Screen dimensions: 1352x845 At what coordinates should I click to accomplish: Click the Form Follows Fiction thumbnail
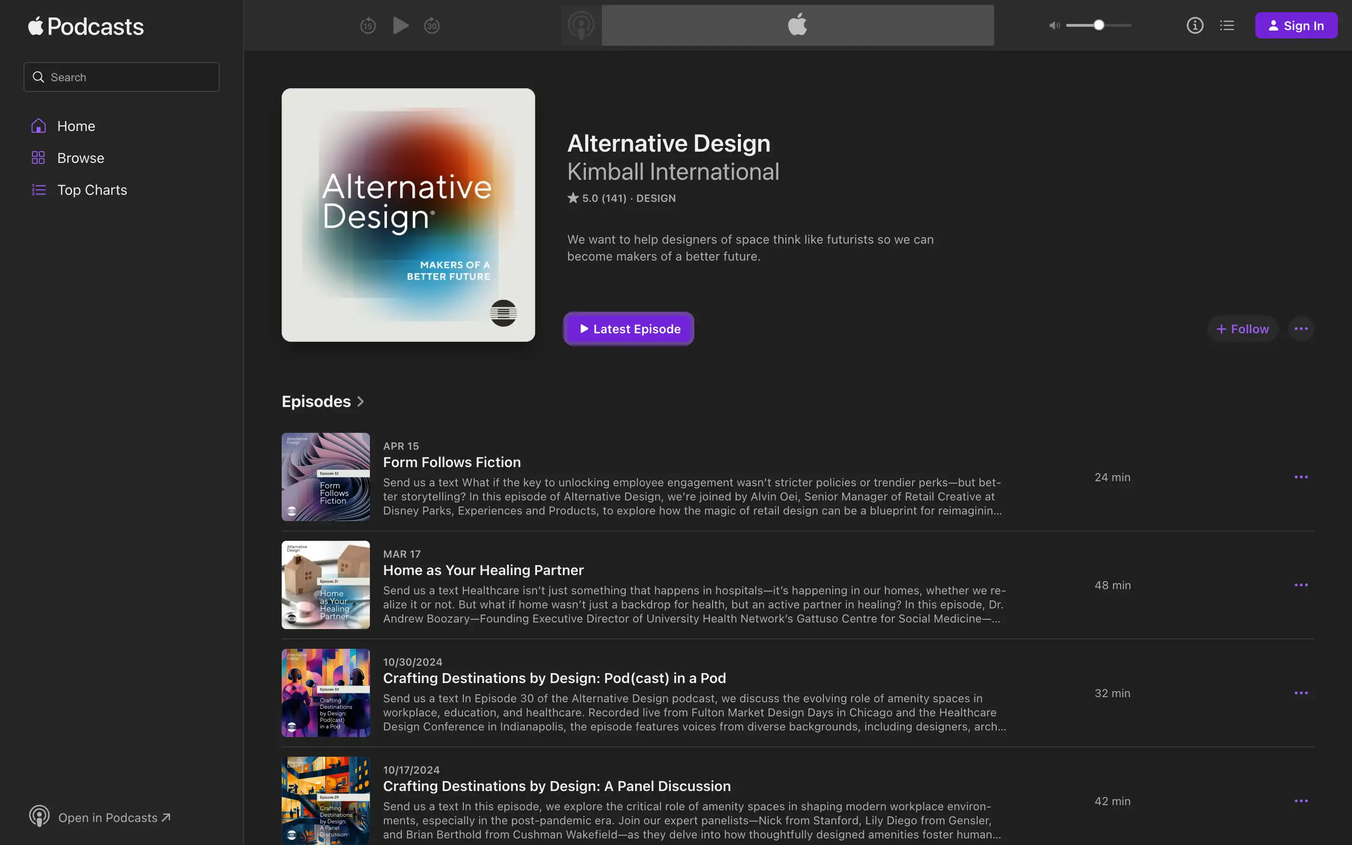[326, 476]
